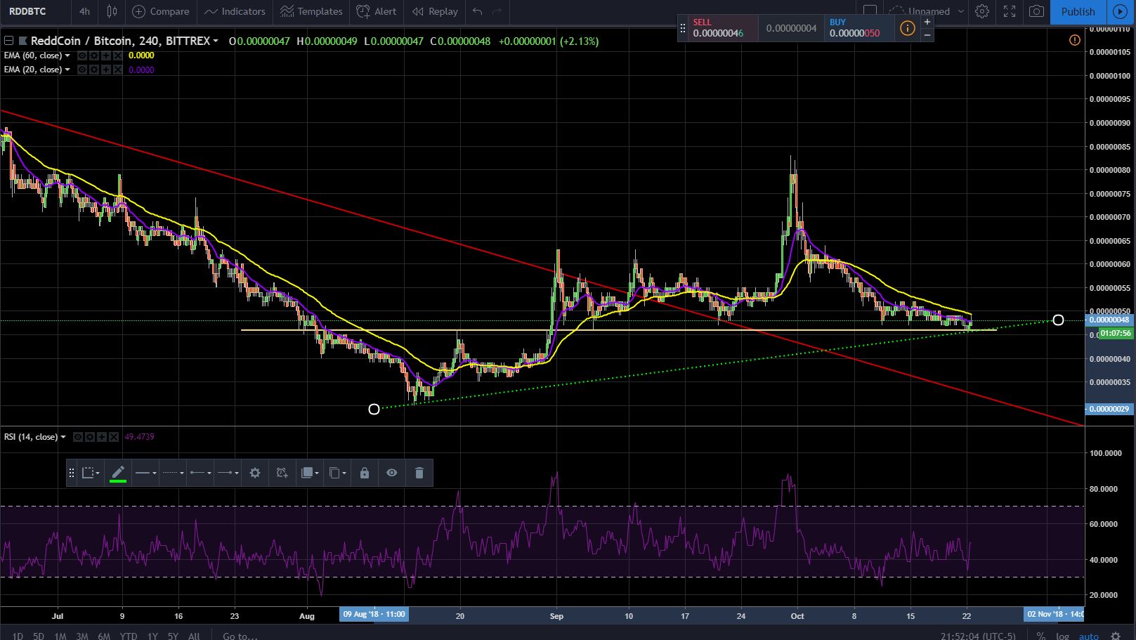1136x640 pixels.
Task: Collapse the chart legend box
Action: tap(9, 41)
